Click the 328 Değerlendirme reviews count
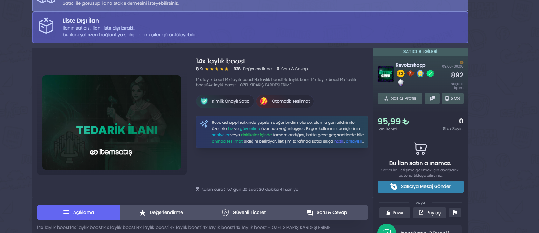The image size is (539, 233). (x=253, y=69)
